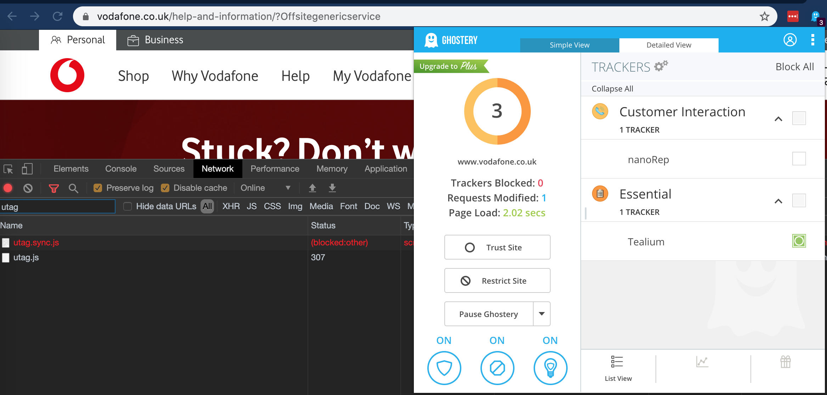Clear network log in DevTools
Viewport: 827px width, 395px height.
tap(28, 188)
